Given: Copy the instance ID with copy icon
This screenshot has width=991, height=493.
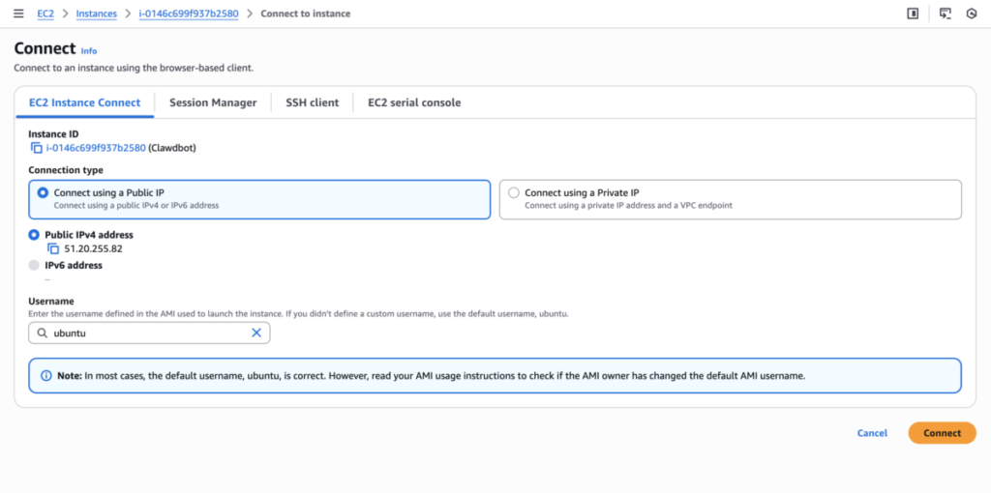Looking at the screenshot, I should click(x=37, y=148).
